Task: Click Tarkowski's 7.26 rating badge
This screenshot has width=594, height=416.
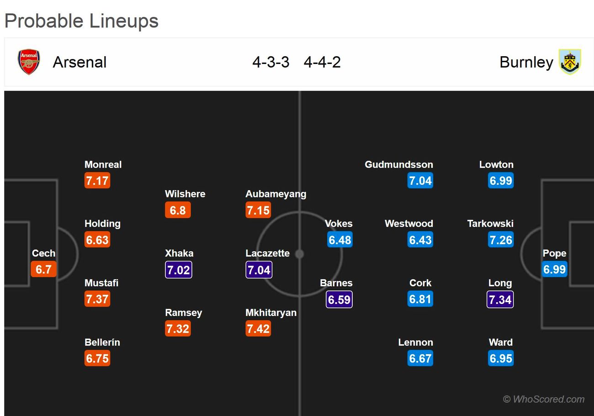Action: 501,240
